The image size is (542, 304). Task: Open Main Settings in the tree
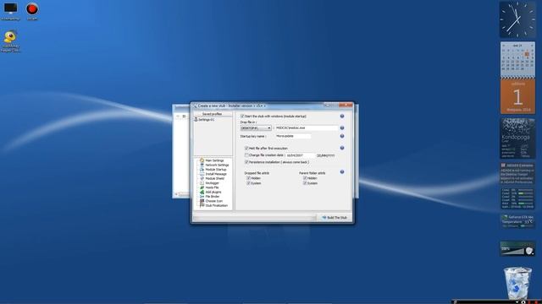(214, 160)
